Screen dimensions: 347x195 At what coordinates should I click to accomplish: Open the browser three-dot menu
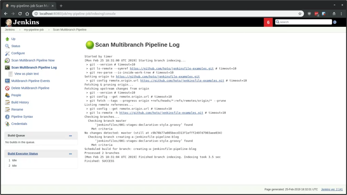pyautogui.click(x=341, y=14)
